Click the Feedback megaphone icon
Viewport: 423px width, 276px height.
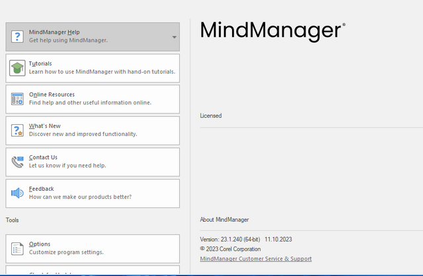click(x=17, y=193)
